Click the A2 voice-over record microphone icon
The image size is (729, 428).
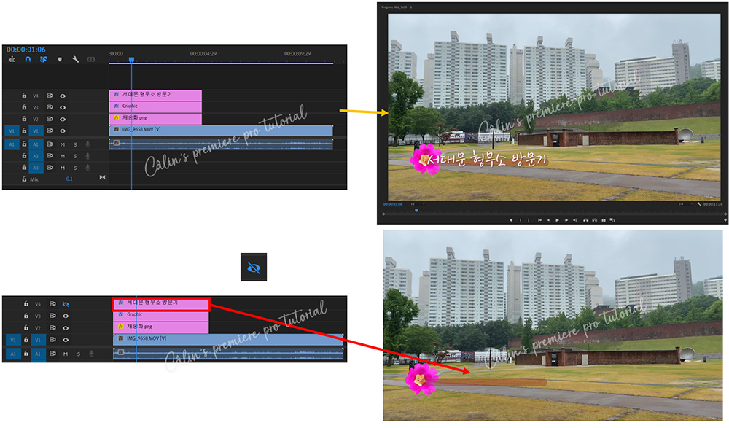coord(87,156)
